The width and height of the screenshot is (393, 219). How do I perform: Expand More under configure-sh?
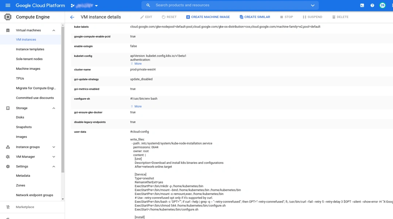[136, 107]
